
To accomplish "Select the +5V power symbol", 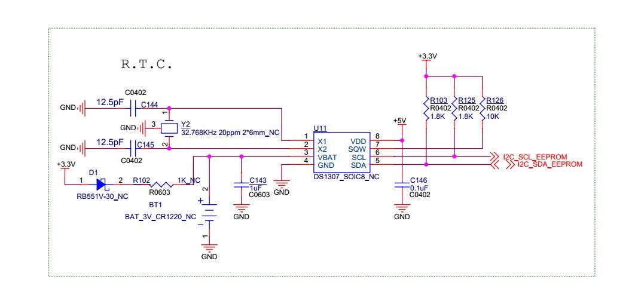I will pyautogui.click(x=401, y=125).
